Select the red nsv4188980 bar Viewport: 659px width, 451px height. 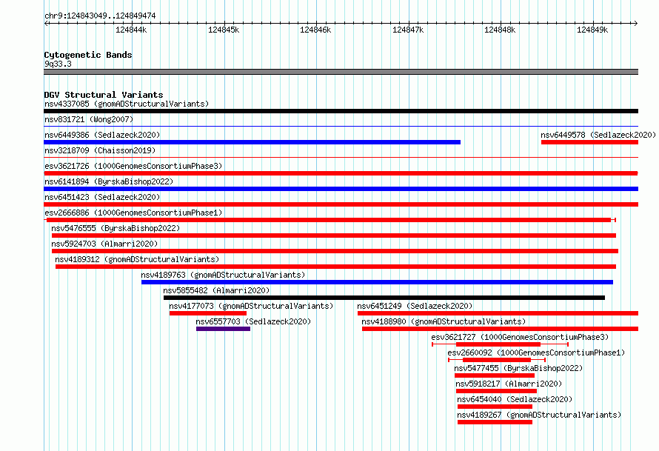(500, 329)
